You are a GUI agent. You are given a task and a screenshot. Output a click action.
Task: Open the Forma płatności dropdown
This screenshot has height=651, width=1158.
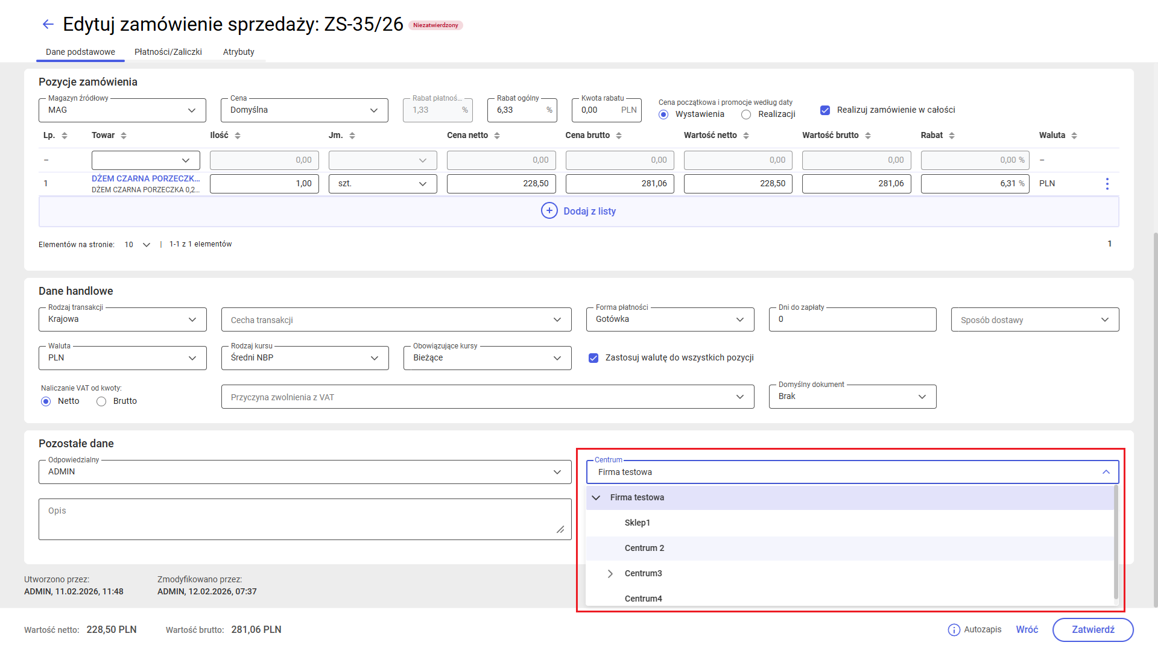pos(669,319)
